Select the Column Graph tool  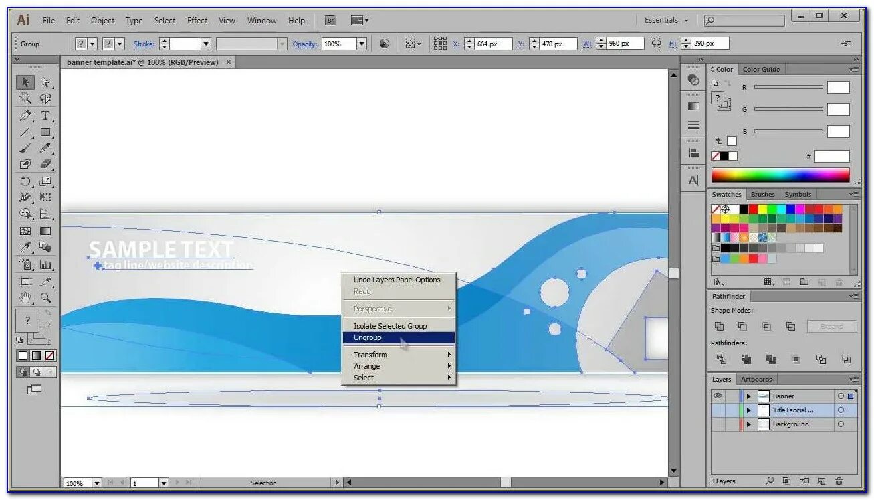tap(45, 264)
